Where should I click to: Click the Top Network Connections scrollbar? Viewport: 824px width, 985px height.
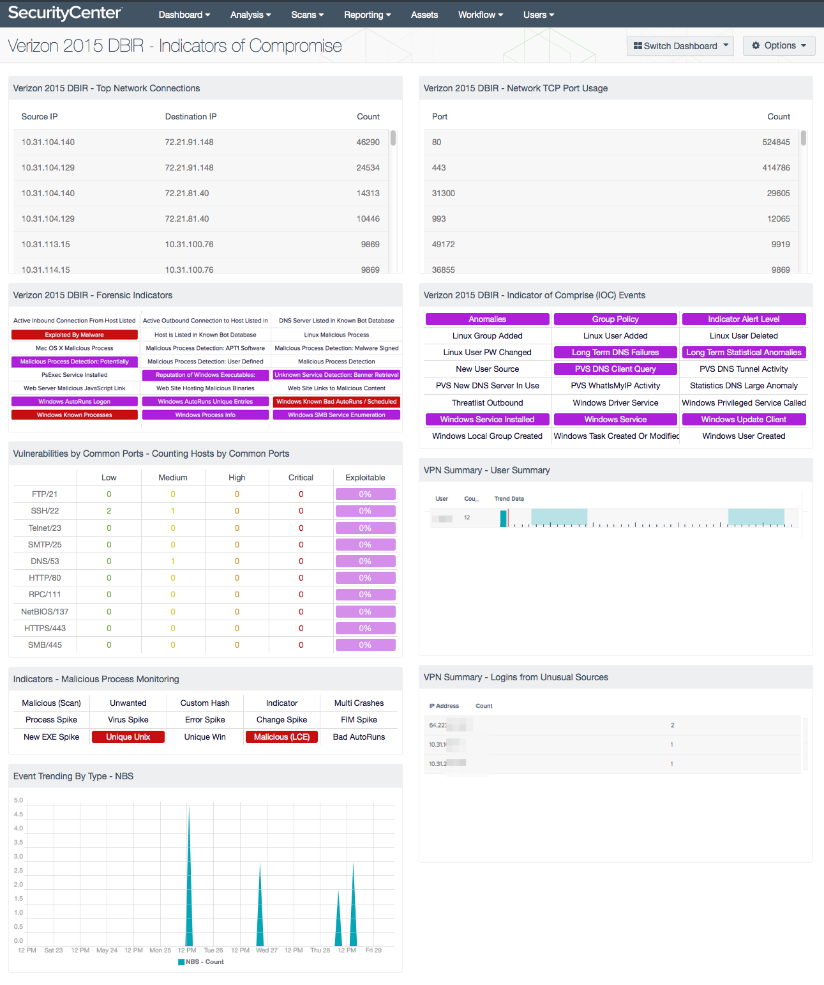[393, 138]
